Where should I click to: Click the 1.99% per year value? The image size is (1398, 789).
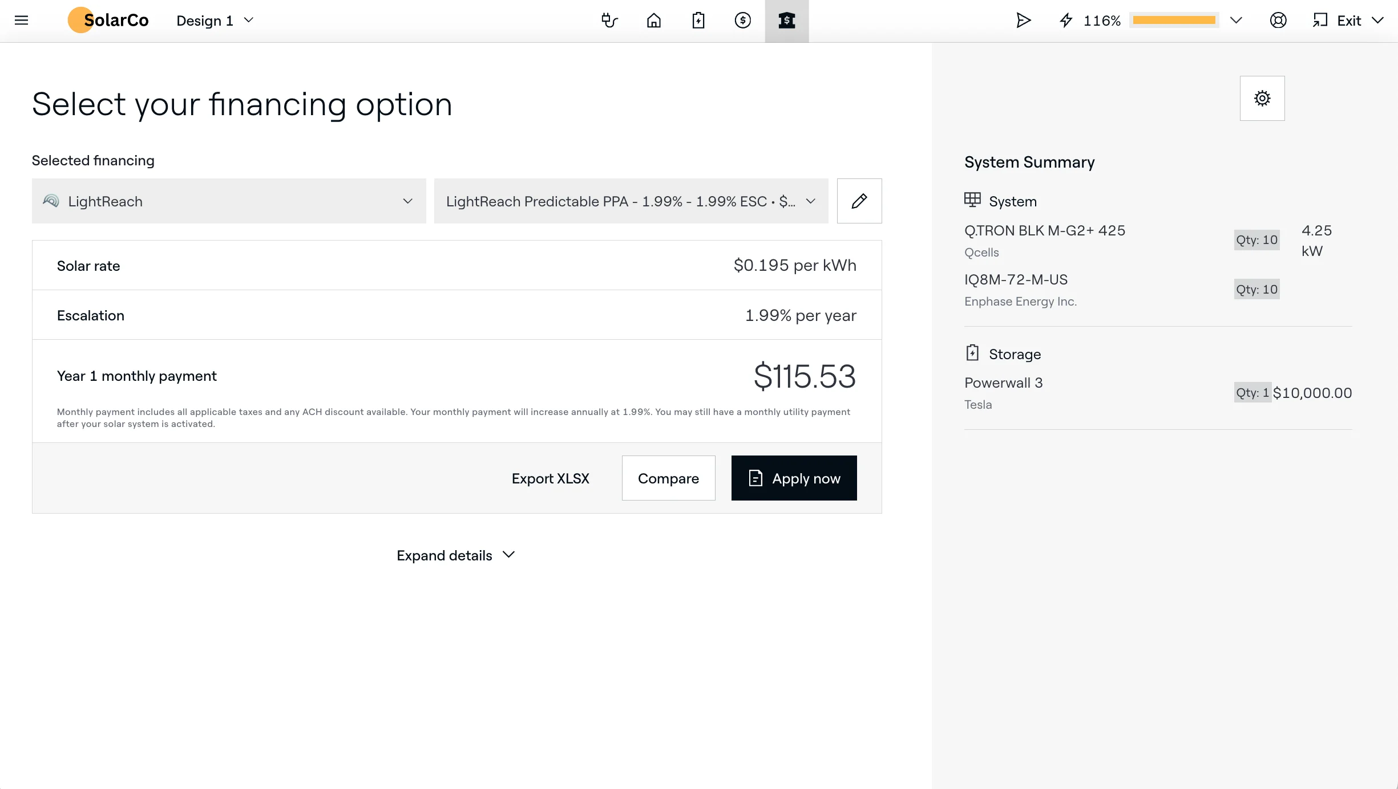tap(801, 315)
